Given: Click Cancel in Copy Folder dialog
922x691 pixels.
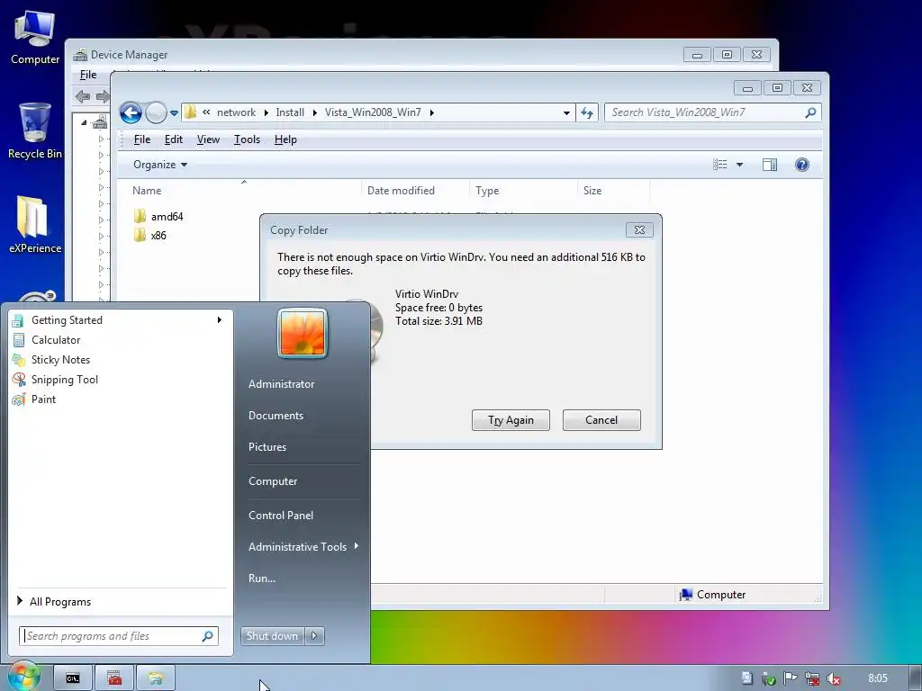Looking at the screenshot, I should pyautogui.click(x=601, y=420).
